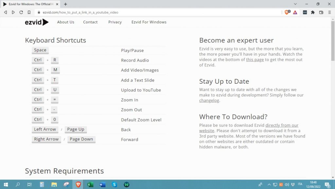
Task: Open the Contact nav item
Action: (x=90, y=22)
